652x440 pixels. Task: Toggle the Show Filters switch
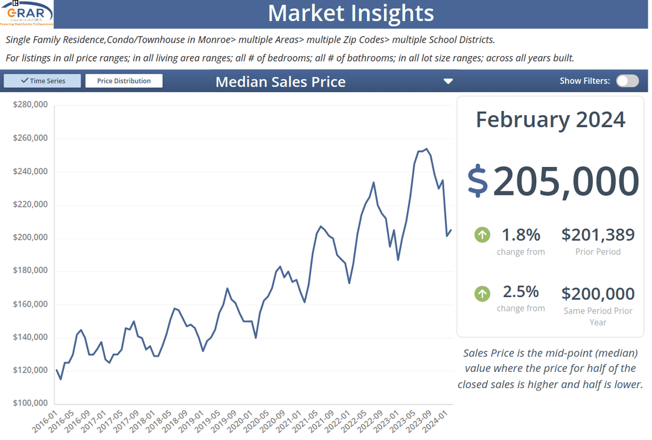pos(627,81)
